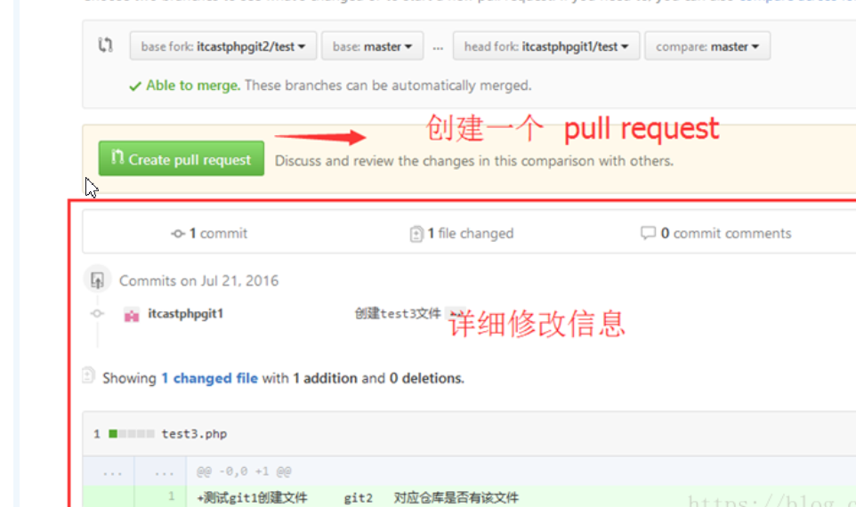Click the file diff icon beside 1 file changed
Viewport: 856px width, 507px height.
pyautogui.click(x=416, y=234)
